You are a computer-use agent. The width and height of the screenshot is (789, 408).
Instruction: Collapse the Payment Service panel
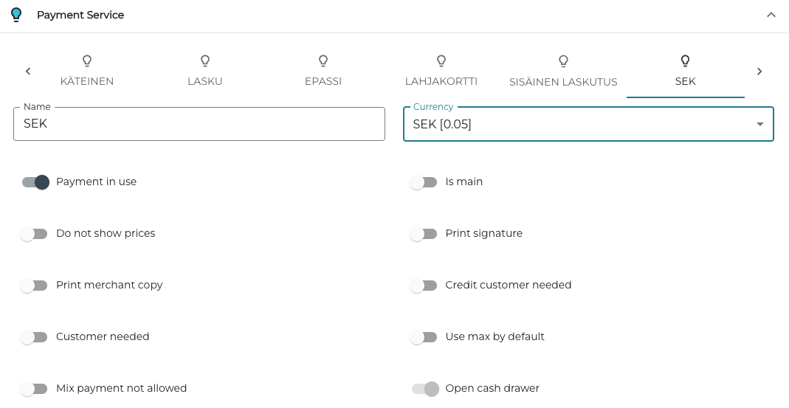tap(771, 15)
